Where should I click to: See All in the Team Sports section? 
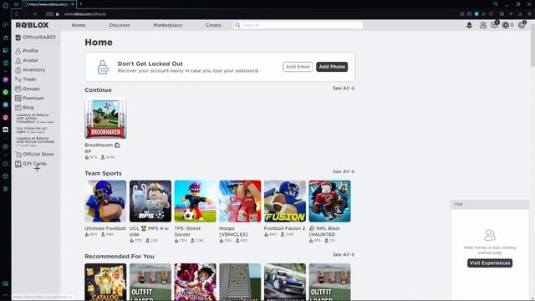pyautogui.click(x=344, y=171)
